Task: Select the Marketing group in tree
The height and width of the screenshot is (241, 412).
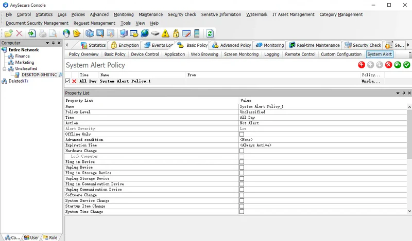Action: [24, 62]
